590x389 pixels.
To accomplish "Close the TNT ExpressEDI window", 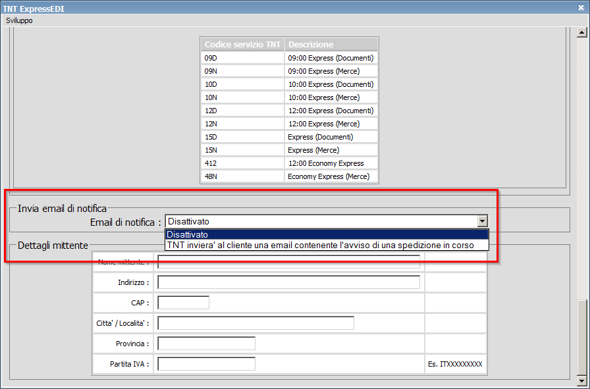I will tap(581, 7).
